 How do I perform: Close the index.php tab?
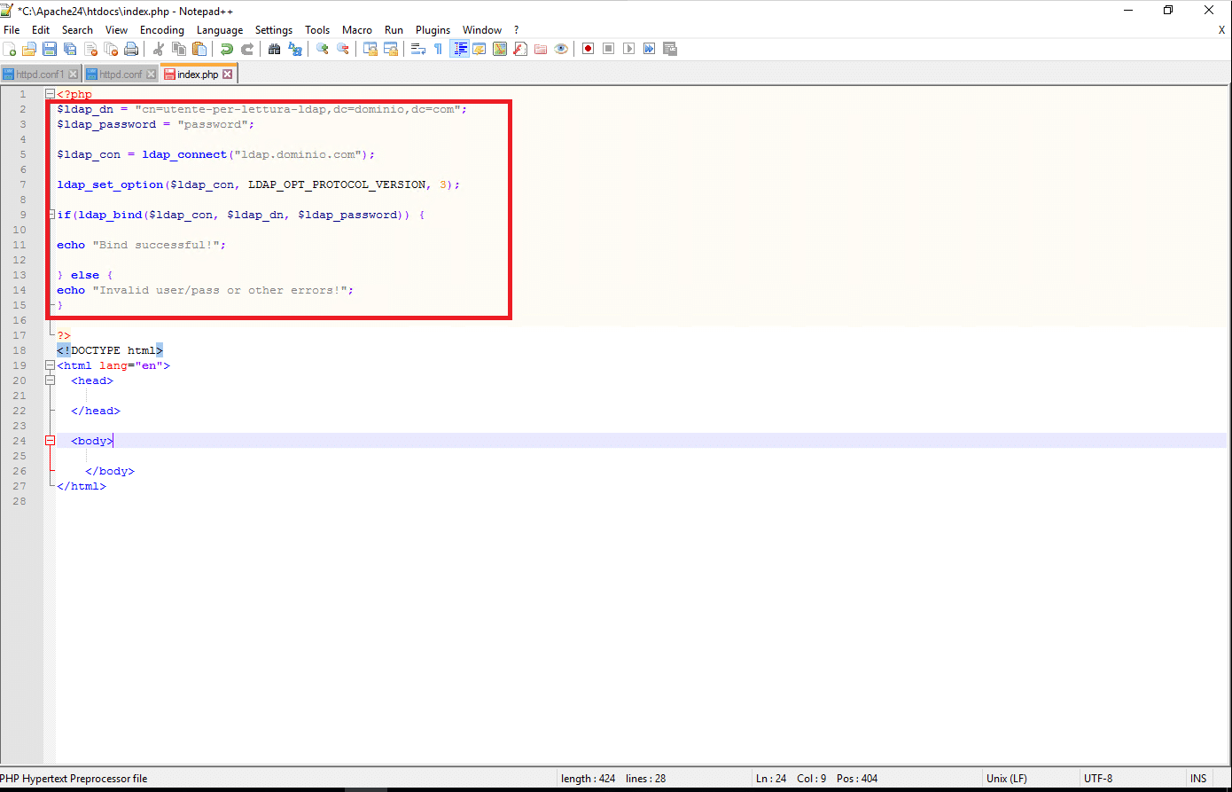227,74
